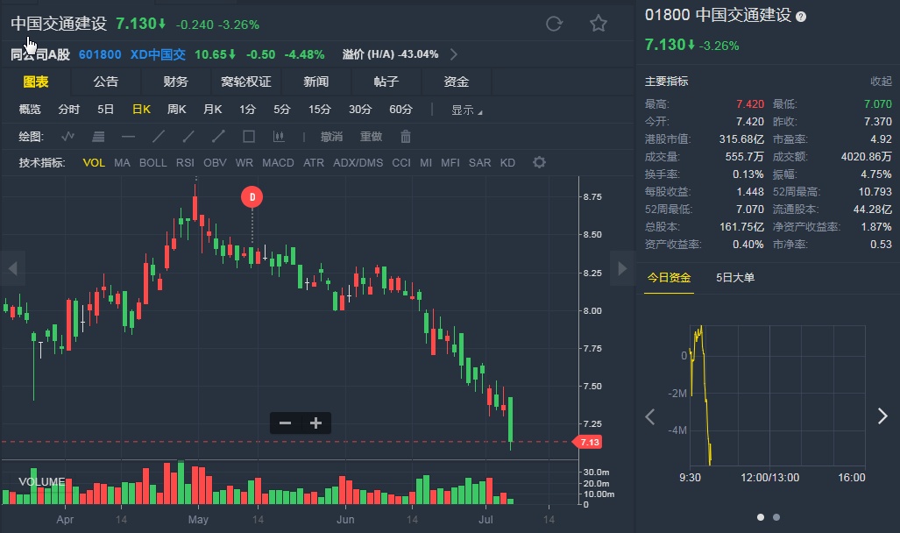The width and height of the screenshot is (900, 533).
Task: Open technical indicator settings gear
Action: pyautogui.click(x=539, y=162)
